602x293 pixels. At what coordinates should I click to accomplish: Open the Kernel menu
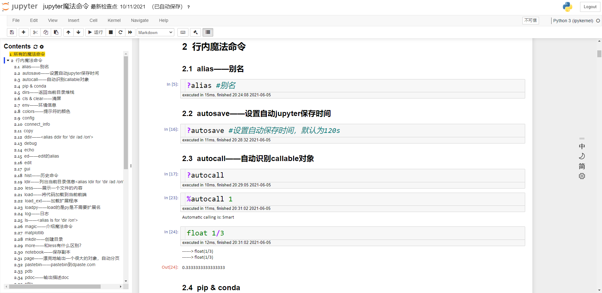[x=114, y=20]
